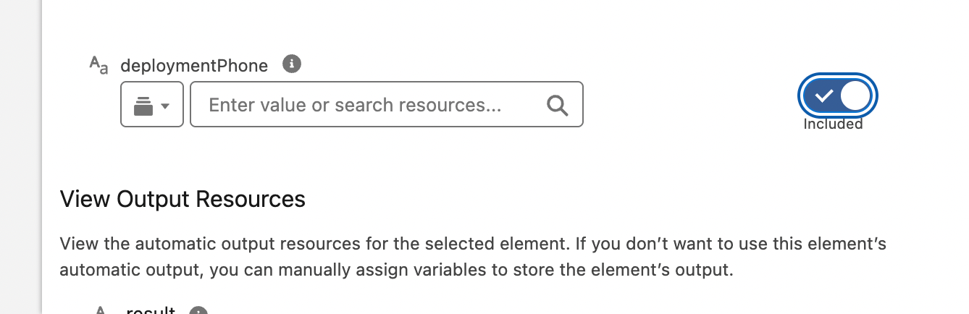The width and height of the screenshot is (969, 314).
Task: Click the info icon next to result
Action: tap(198, 311)
